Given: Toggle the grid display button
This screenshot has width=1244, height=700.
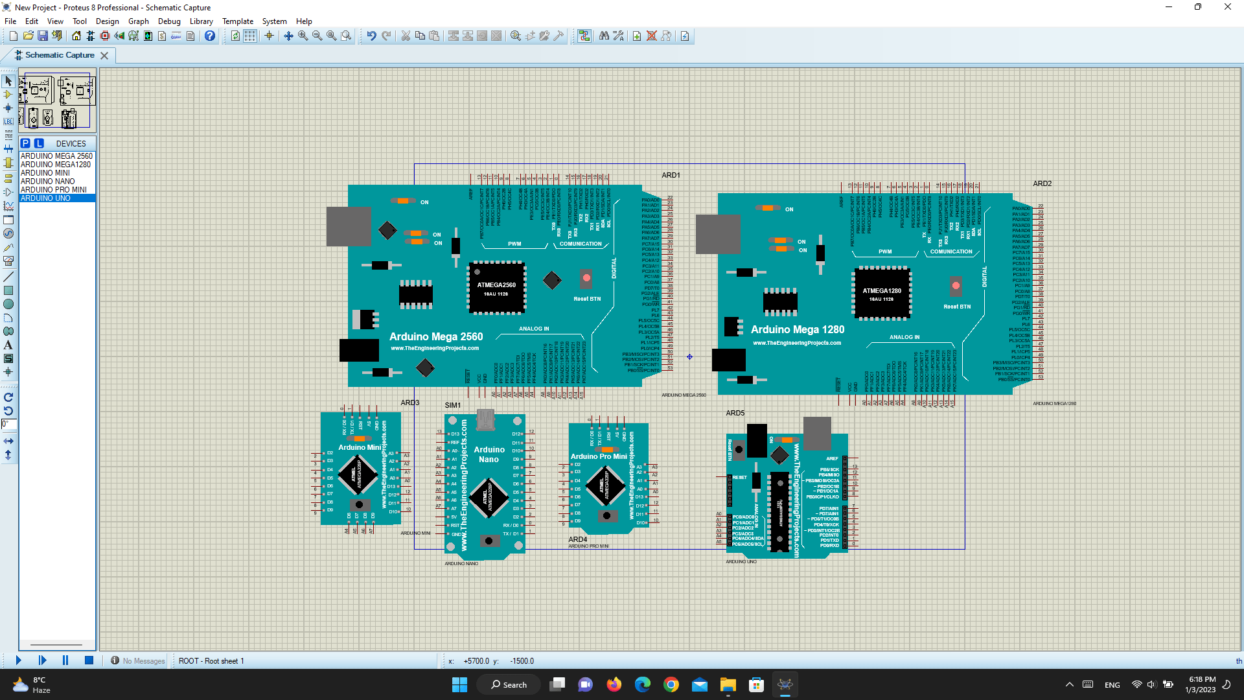Looking at the screenshot, I should pos(249,36).
